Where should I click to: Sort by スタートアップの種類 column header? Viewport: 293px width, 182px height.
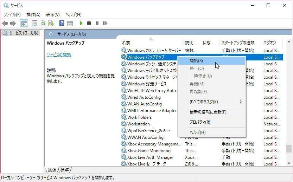(x=240, y=43)
